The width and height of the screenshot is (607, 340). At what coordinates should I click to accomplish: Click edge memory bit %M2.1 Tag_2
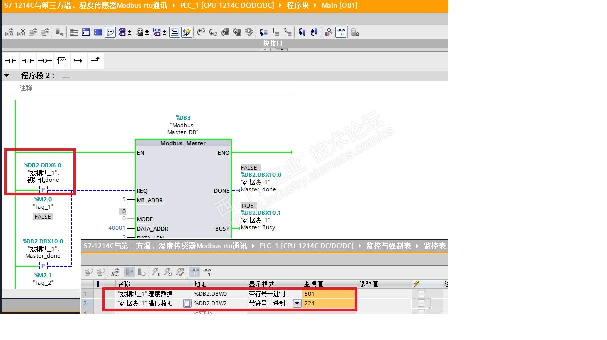(x=43, y=279)
